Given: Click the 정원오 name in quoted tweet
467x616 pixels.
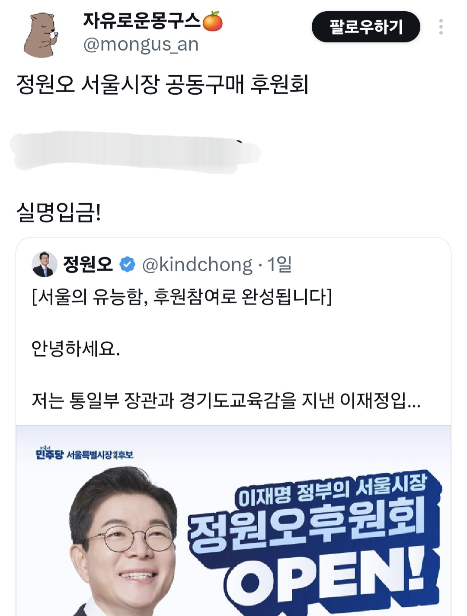Looking at the screenshot, I should click(88, 264).
